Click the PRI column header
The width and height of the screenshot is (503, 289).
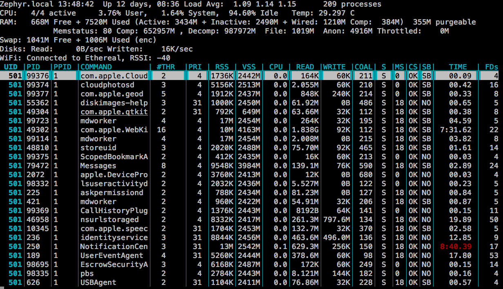[195, 67]
